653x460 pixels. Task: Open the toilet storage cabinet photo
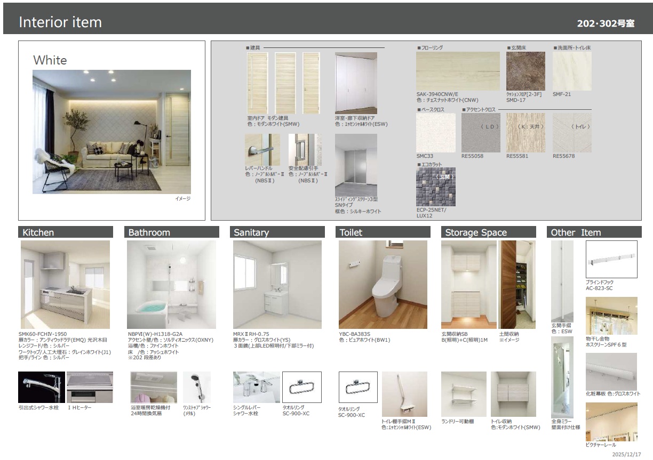click(513, 394)
